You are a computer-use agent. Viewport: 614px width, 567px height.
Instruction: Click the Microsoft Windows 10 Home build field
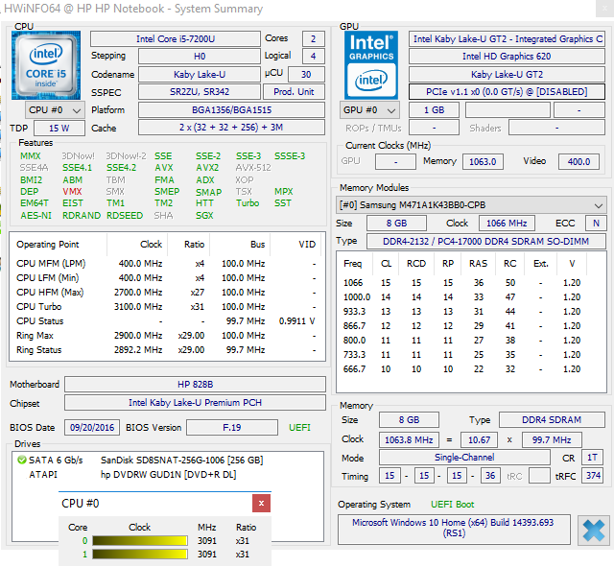click(x=454, y=529)
